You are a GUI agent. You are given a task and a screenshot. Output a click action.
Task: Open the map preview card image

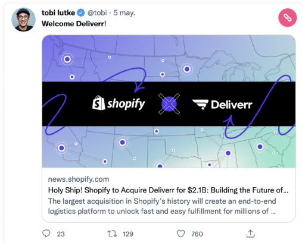pyautogui.click(x=169, y=101)
